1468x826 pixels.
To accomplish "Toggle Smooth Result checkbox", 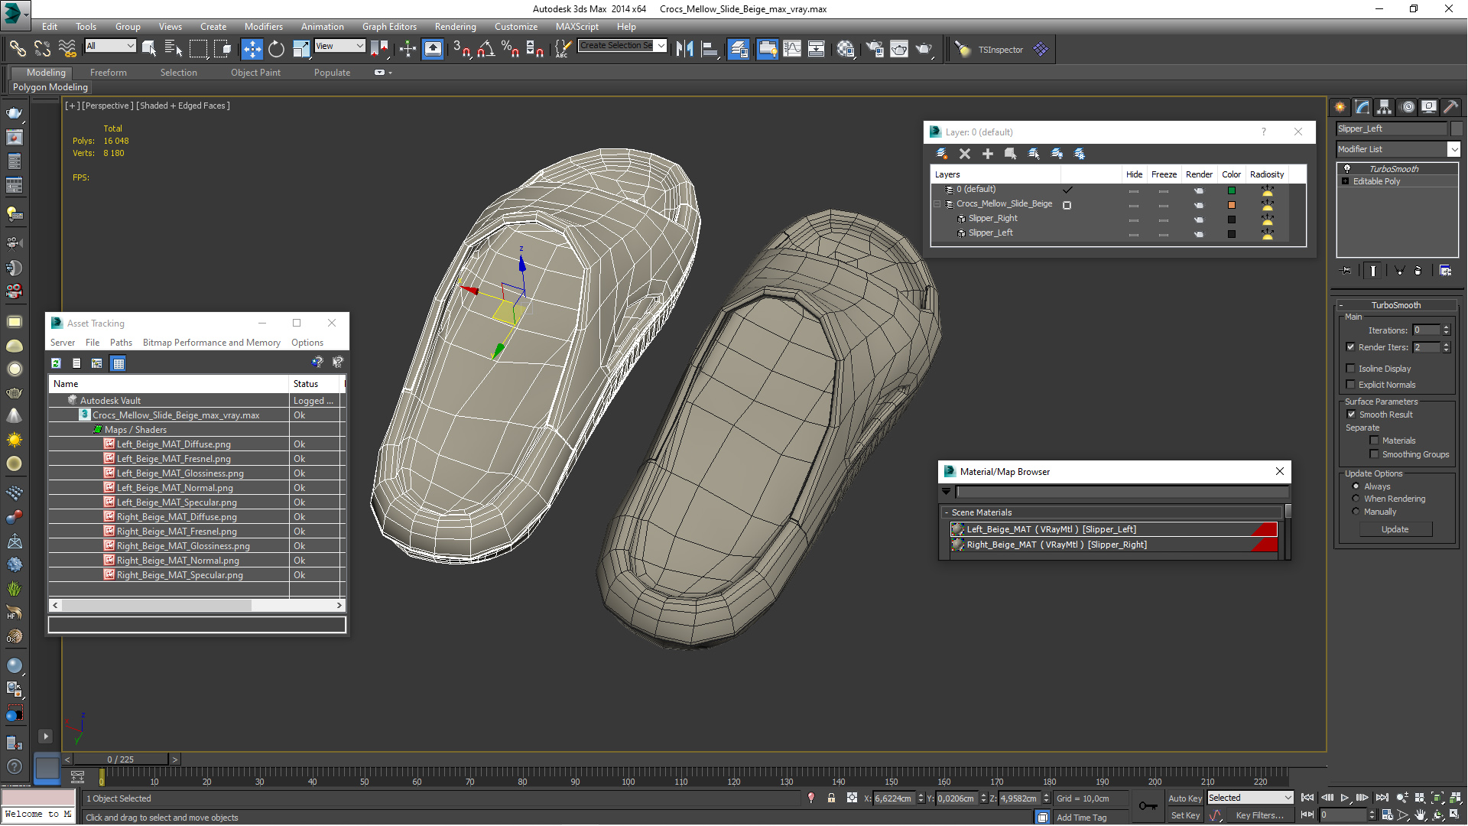I will coord(1351,415).
